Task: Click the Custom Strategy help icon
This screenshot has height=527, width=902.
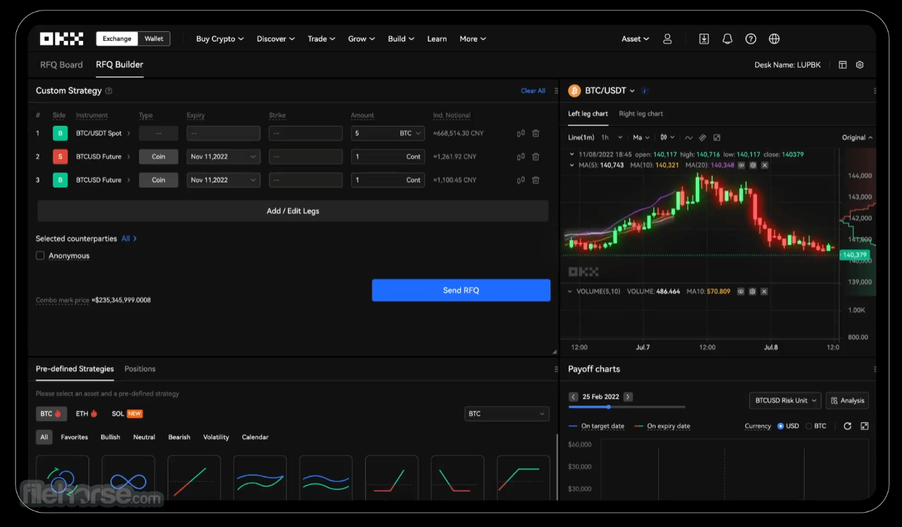Action: 109,91
